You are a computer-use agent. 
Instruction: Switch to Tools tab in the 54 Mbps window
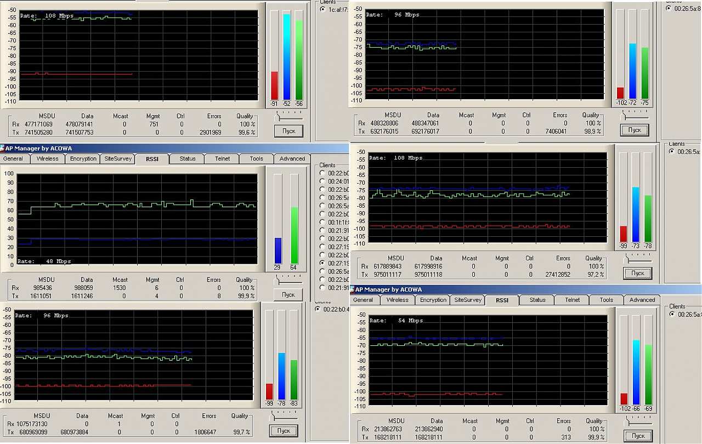click(606, 300)
